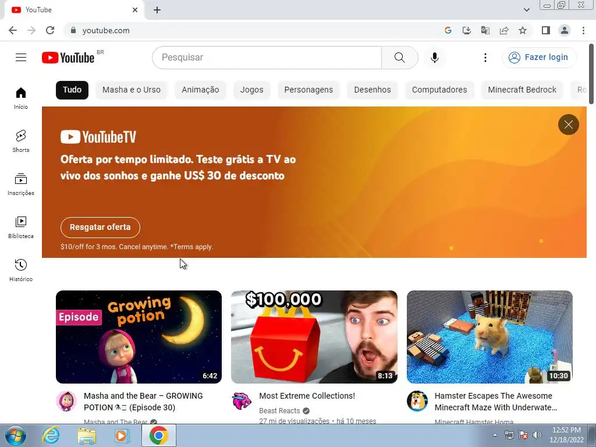Select the Minecraft Bedrock chip
The image size is (596, 447).
coord(522,90)
